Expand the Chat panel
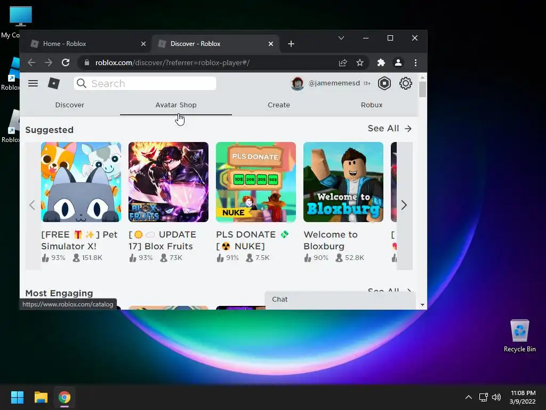This screenshot has height=410, width=546. click(x=340, y=299)
